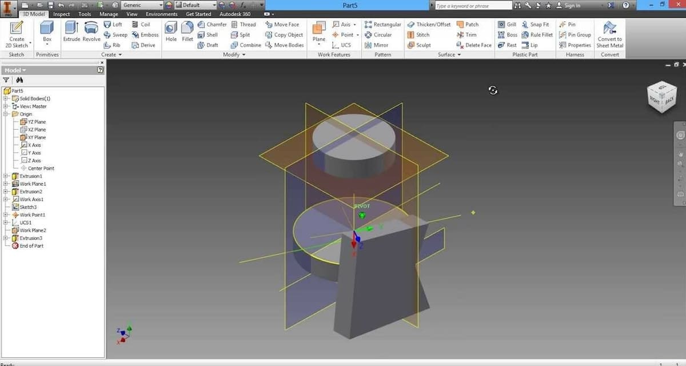Switch to the Manage tab
Viewport: 686px width, 366px height.
[109, 14]
